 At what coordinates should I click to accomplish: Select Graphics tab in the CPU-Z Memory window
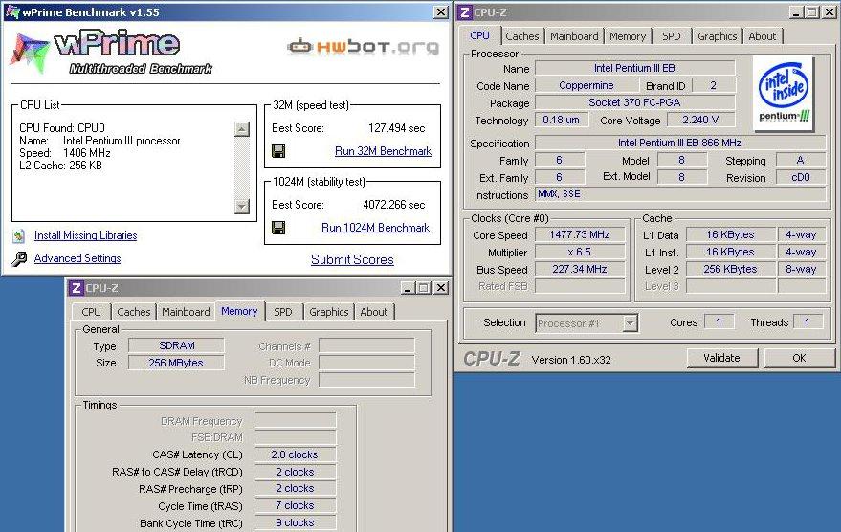pyautogui.click(x=329, y=312)
